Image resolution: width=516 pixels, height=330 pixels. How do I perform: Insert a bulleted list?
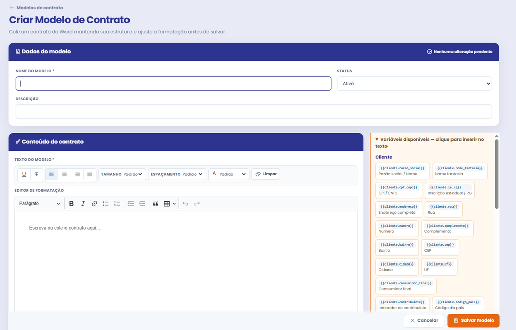(106, 204)
